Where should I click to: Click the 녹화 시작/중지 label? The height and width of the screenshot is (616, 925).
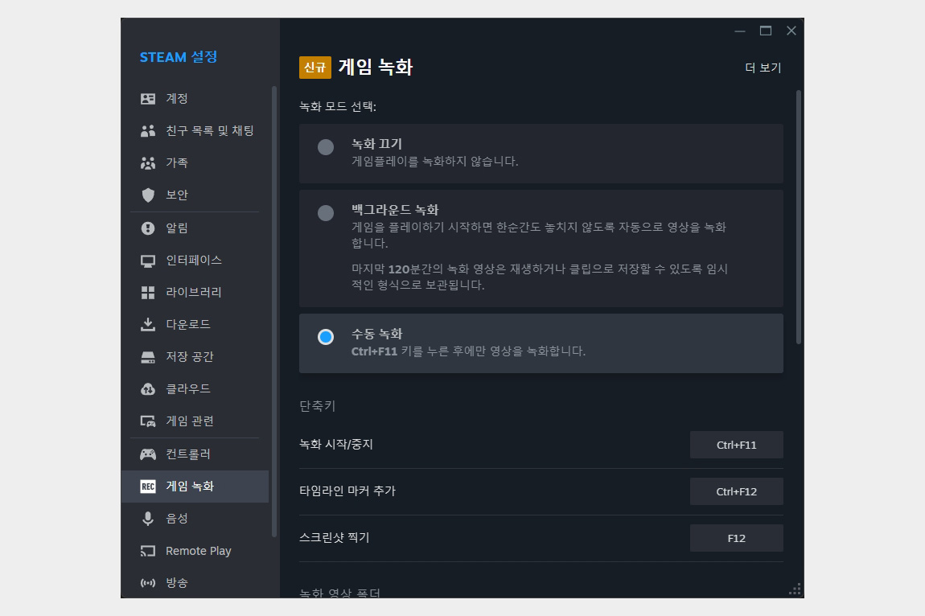[336, 444]
